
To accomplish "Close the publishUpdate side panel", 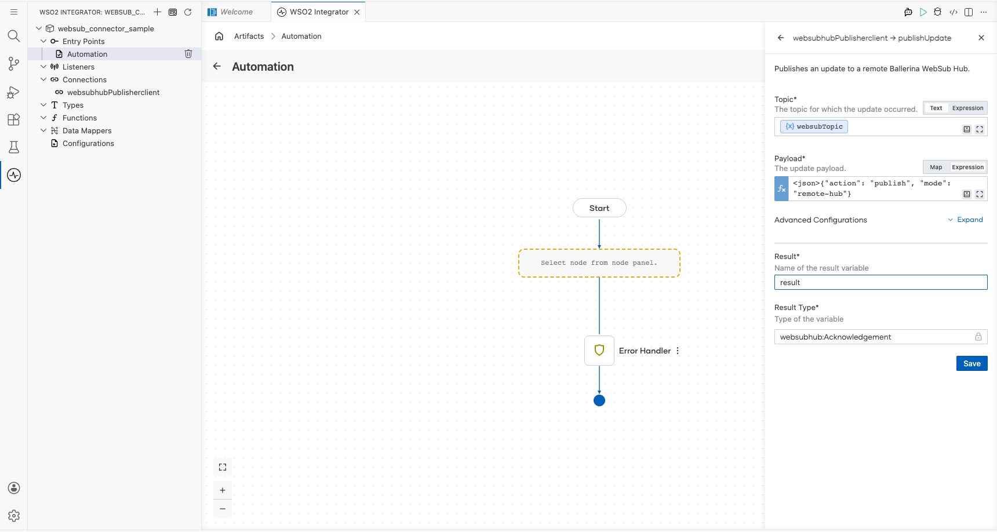I will (x=981, y=38).
